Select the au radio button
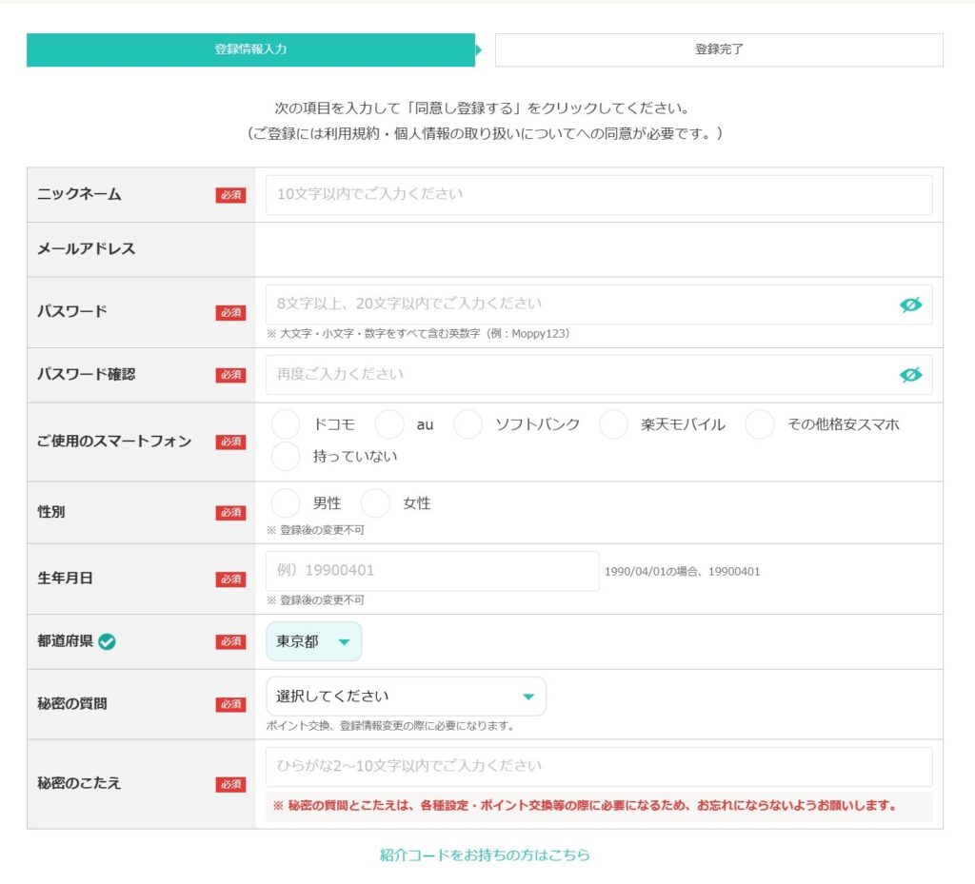The height and width of the screenshot is (884, 975). (389, 424)
